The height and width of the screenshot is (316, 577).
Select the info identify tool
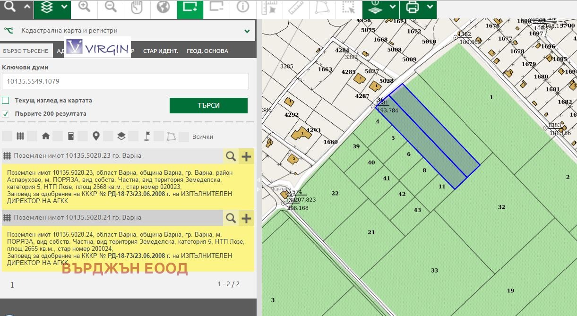(x=243, y=8)
